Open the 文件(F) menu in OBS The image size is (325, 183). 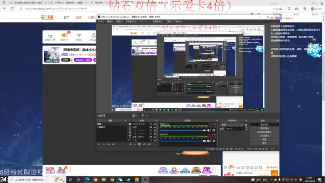pyautogui.click(x=101, y=22)
